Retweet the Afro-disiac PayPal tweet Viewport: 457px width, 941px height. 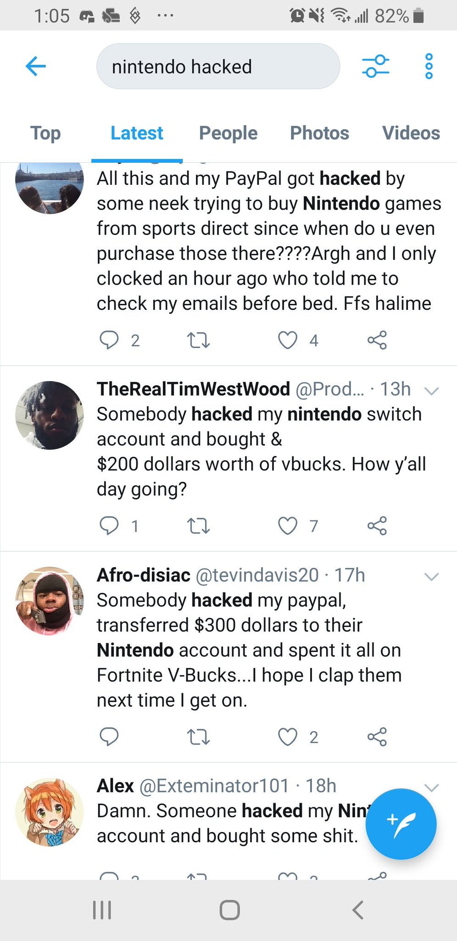click(198, 737)
